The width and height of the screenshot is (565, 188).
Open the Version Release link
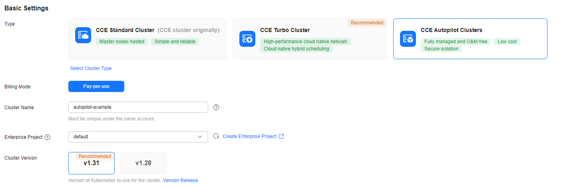tap(180, 180)
